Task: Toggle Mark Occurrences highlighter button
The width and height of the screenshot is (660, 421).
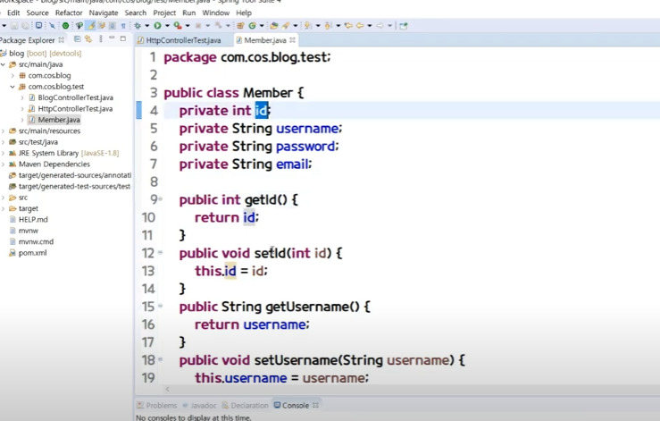Action: (90, 26)
